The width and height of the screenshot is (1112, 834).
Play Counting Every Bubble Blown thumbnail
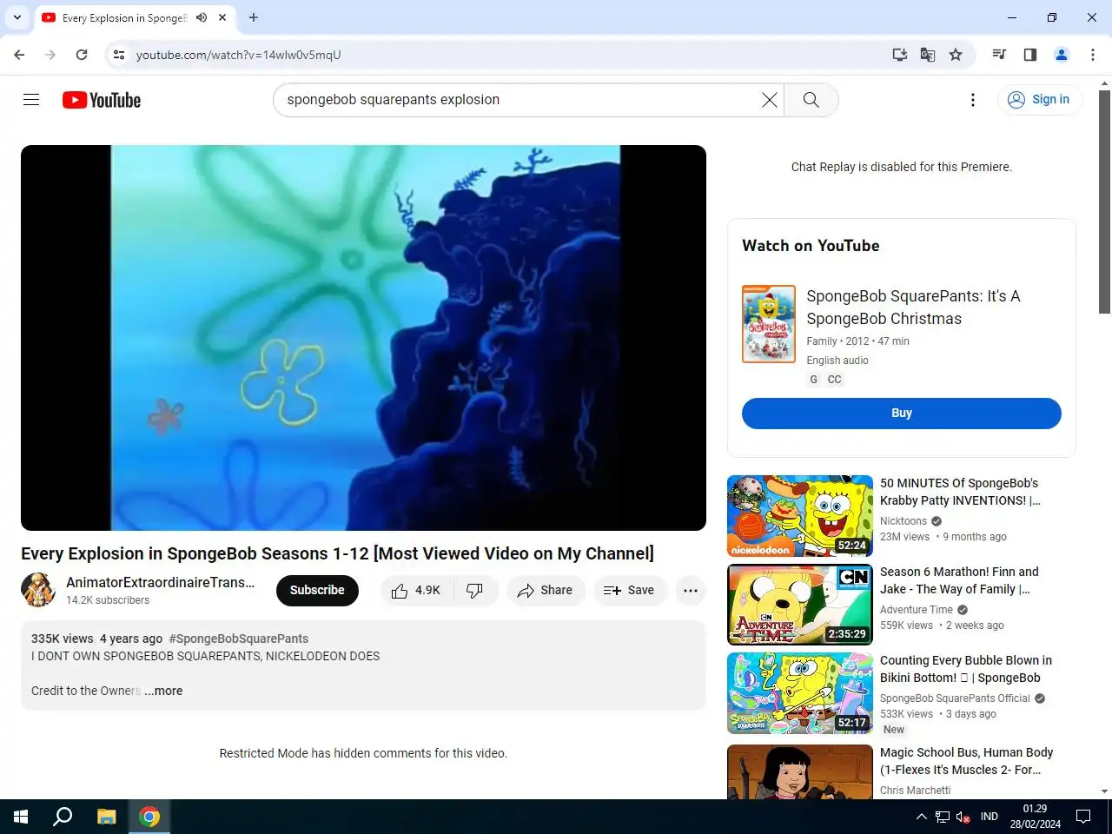[x=800, y=693]
